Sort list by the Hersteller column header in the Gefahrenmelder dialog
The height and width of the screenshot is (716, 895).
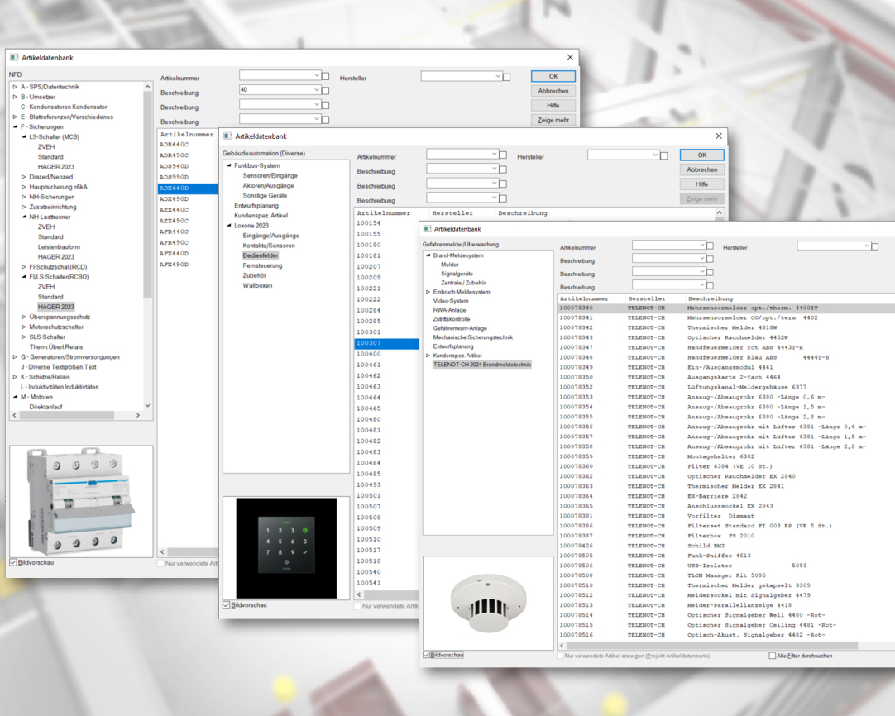tap(646, 298)
